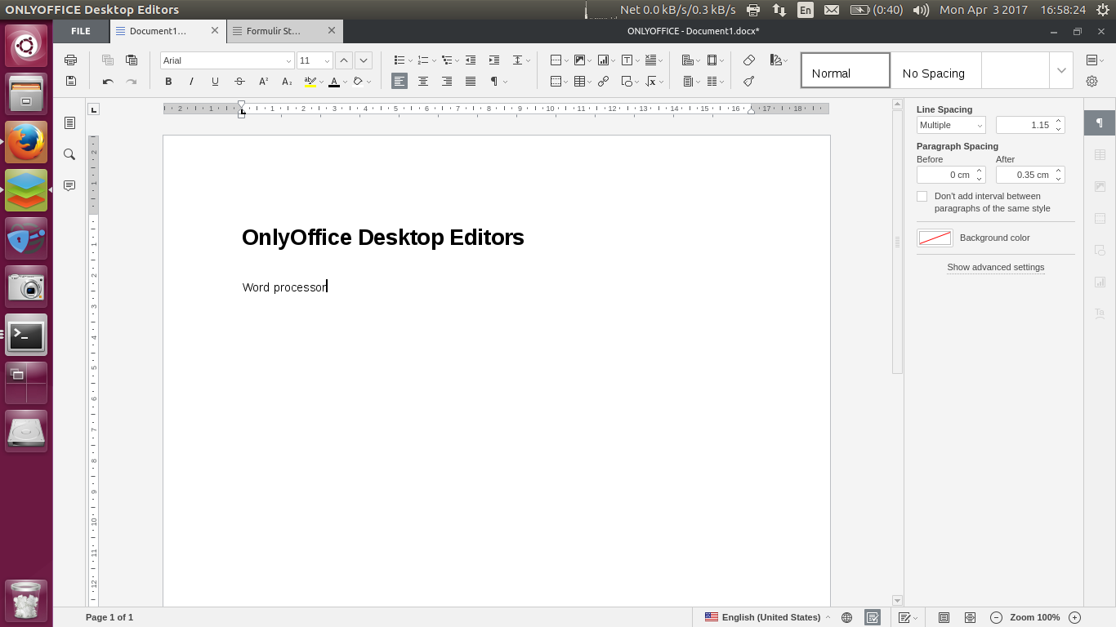Select the Copy Style (format painter) tool
The height and width of the screenshot is (627, 1116).
point(748,81)
